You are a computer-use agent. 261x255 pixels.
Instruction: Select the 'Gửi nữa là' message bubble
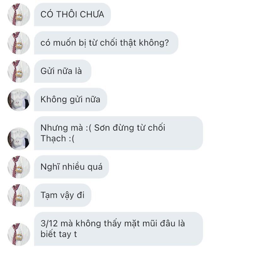click(63, 71)
